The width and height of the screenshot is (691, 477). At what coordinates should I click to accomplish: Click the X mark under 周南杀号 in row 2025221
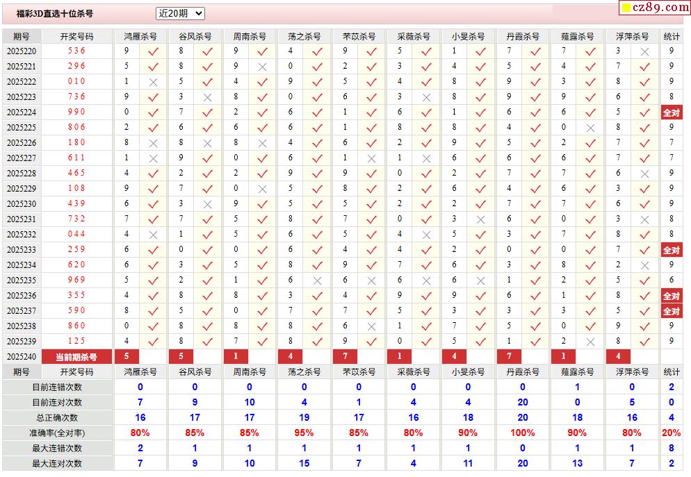tap(262, 67)
